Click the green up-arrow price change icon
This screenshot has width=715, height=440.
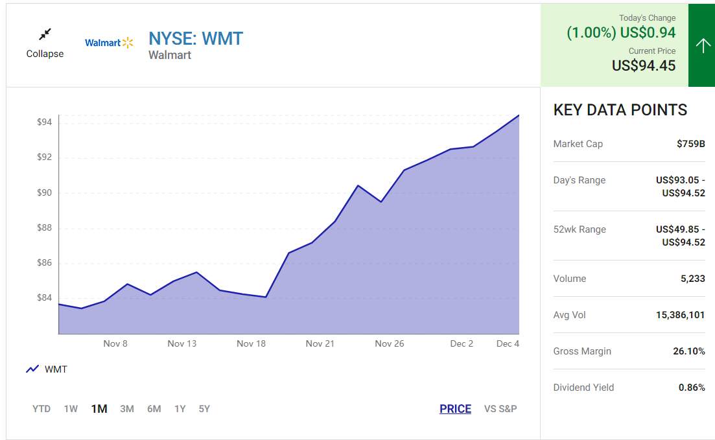703,45
